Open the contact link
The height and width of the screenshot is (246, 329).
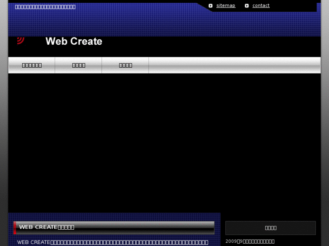pos(261,6)
